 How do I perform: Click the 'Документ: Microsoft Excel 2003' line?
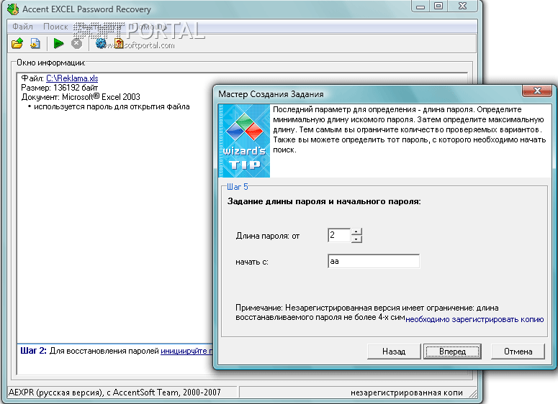[x=81, y=96]
